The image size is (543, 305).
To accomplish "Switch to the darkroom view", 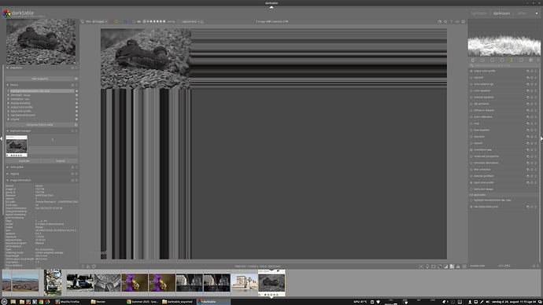I will pos(501,13).
